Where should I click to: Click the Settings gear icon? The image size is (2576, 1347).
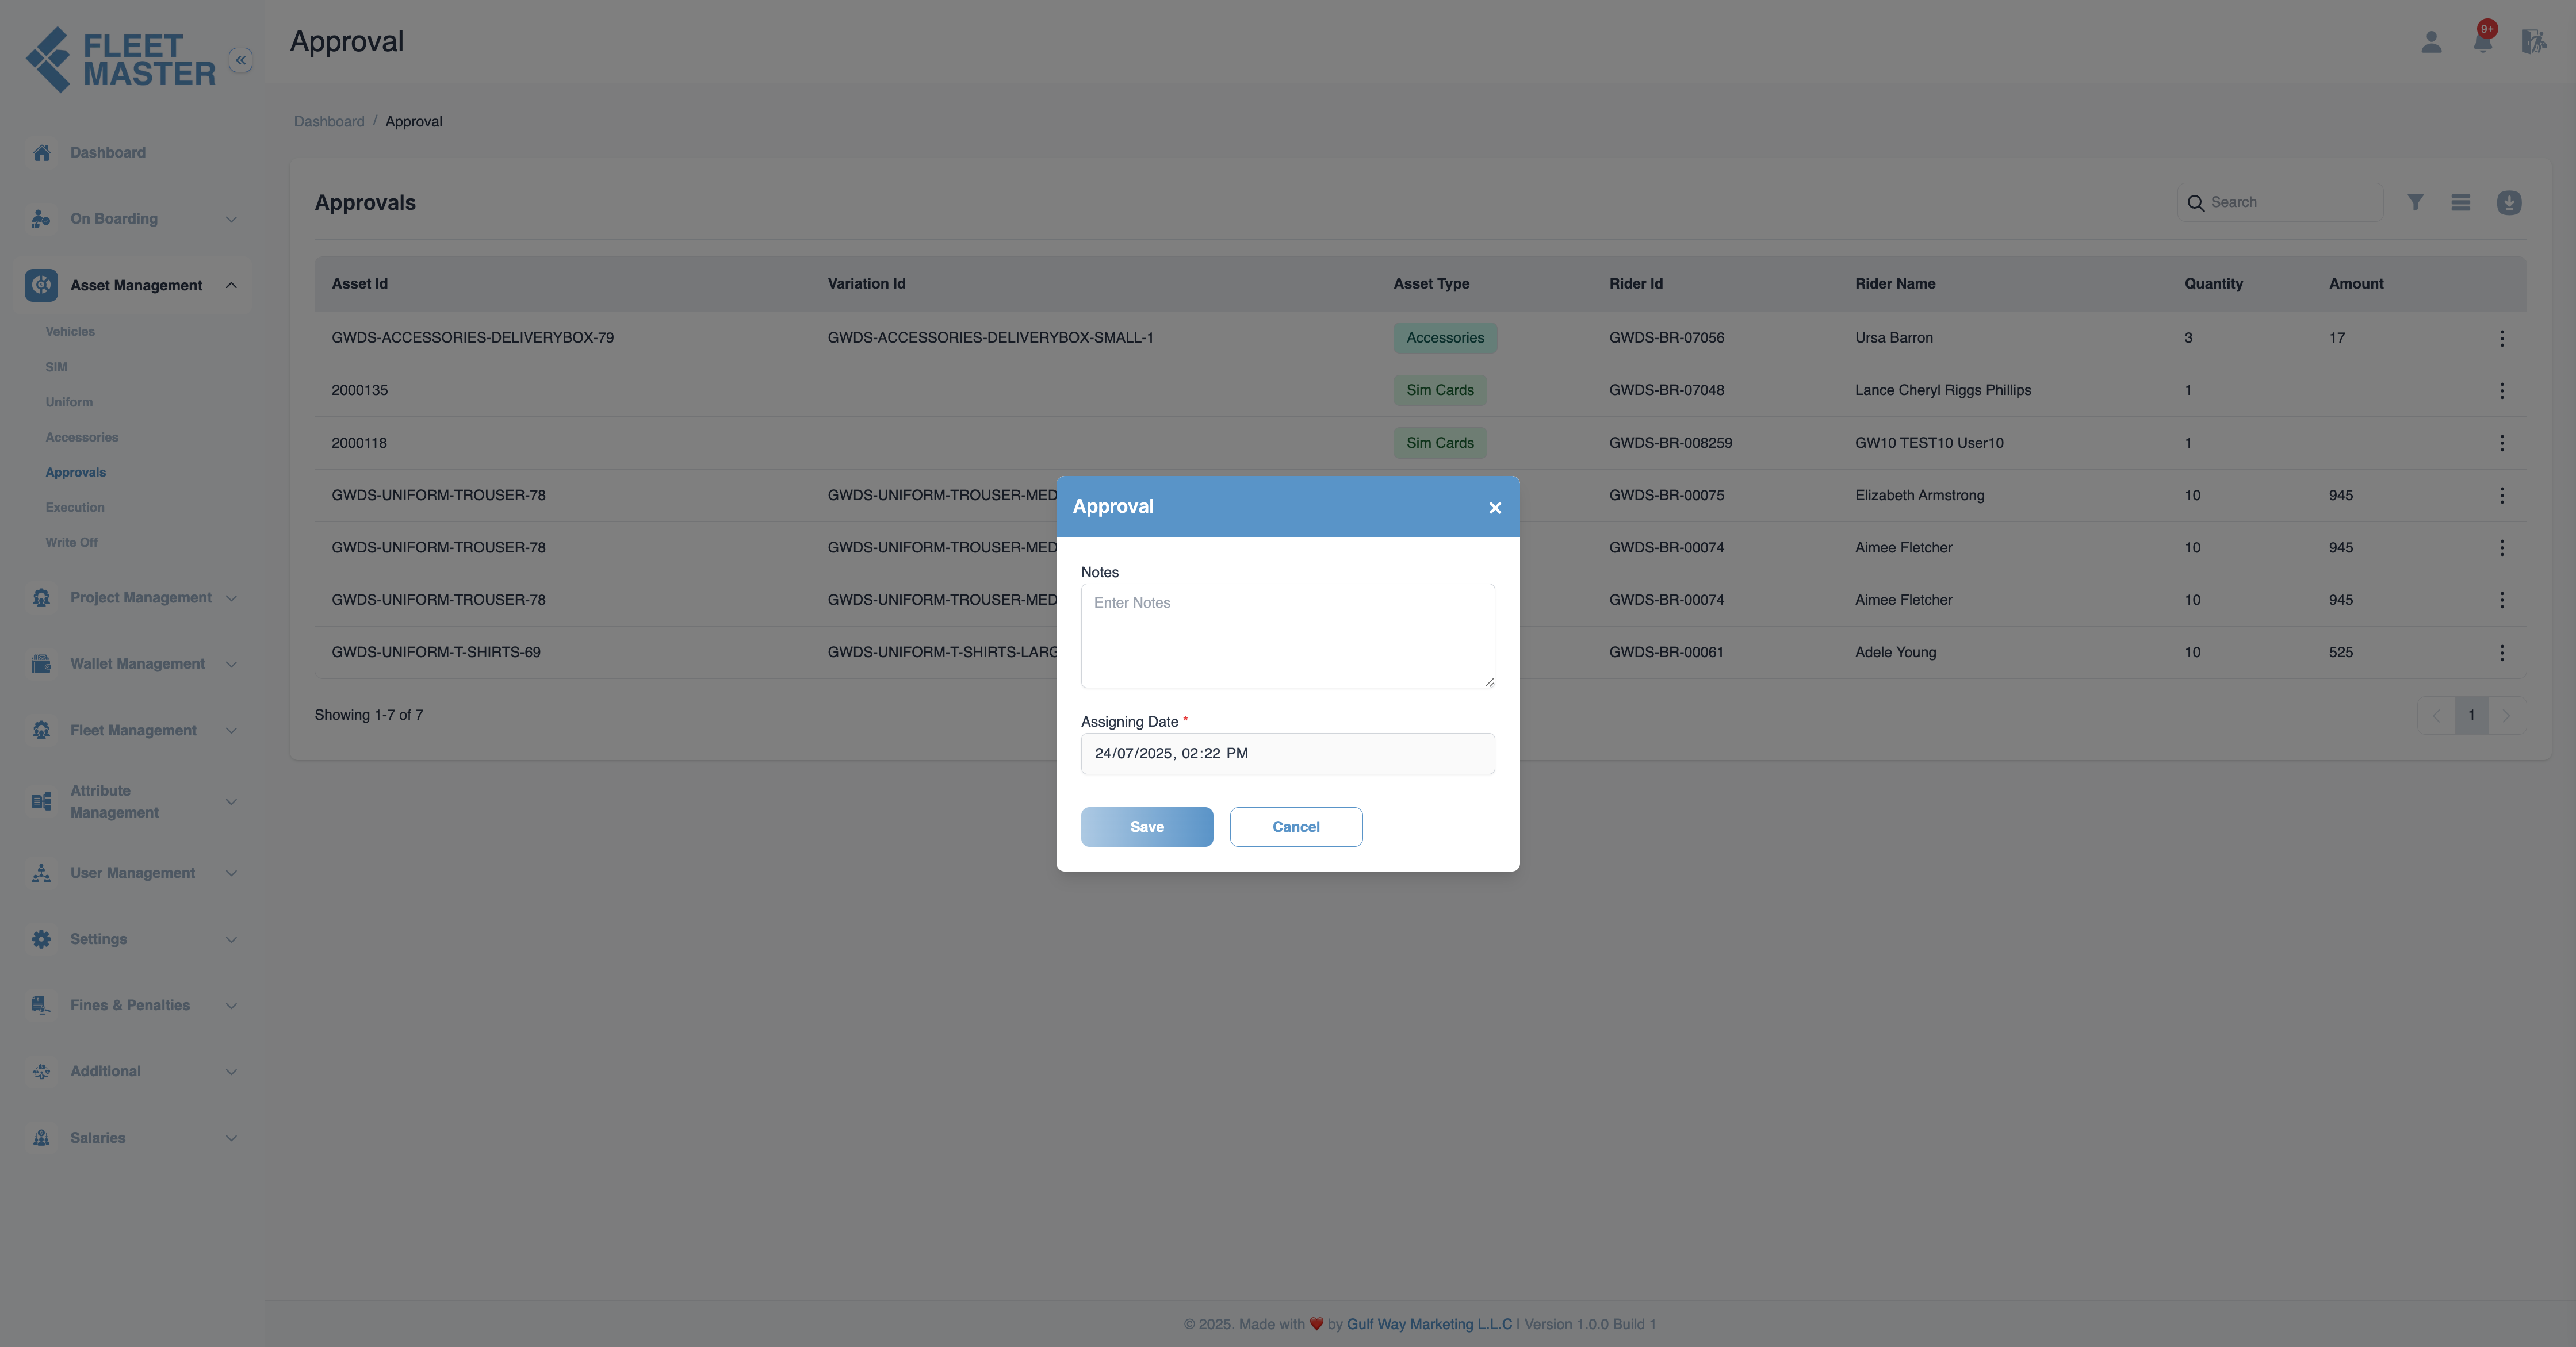41,939
